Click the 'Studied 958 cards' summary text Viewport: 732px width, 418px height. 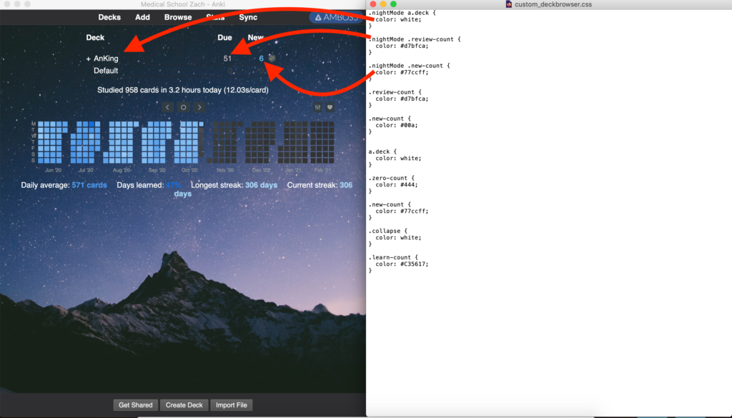[182, 90]
